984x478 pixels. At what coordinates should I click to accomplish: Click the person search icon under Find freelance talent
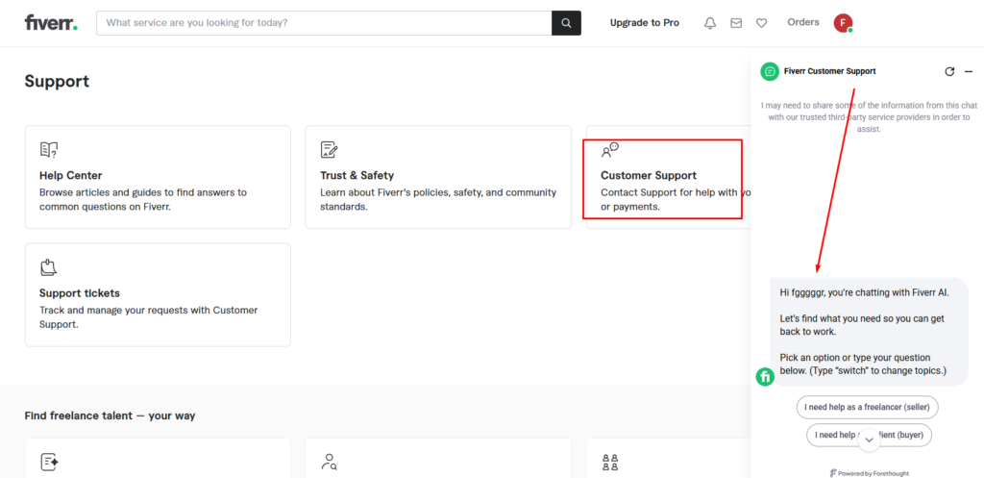click(329, 463)
